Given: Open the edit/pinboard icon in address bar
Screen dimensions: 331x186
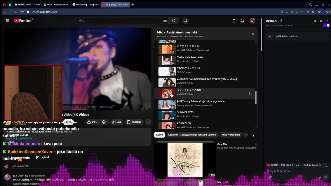Looking at the screenshot, I should (282, 12).
